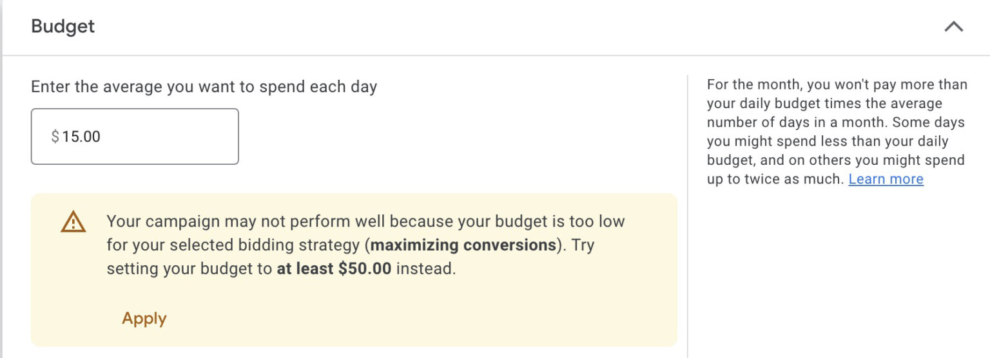Click the dollar sign in the budget field
The image size is (990, 358).
point(55,137)
